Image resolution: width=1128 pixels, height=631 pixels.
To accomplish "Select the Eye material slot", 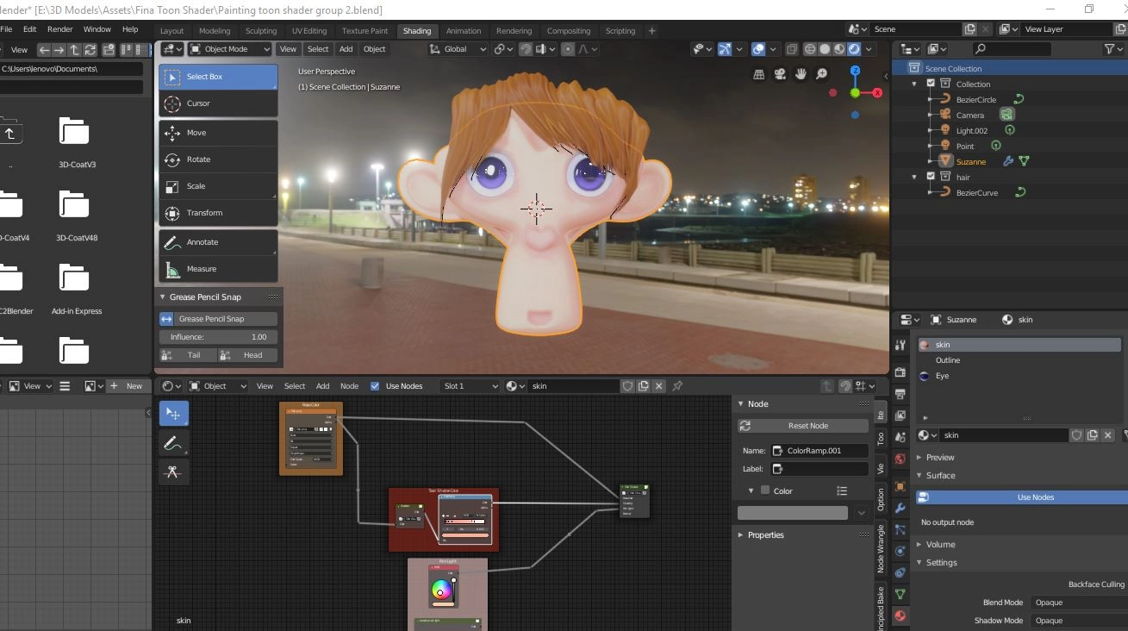I will (942, 376).
